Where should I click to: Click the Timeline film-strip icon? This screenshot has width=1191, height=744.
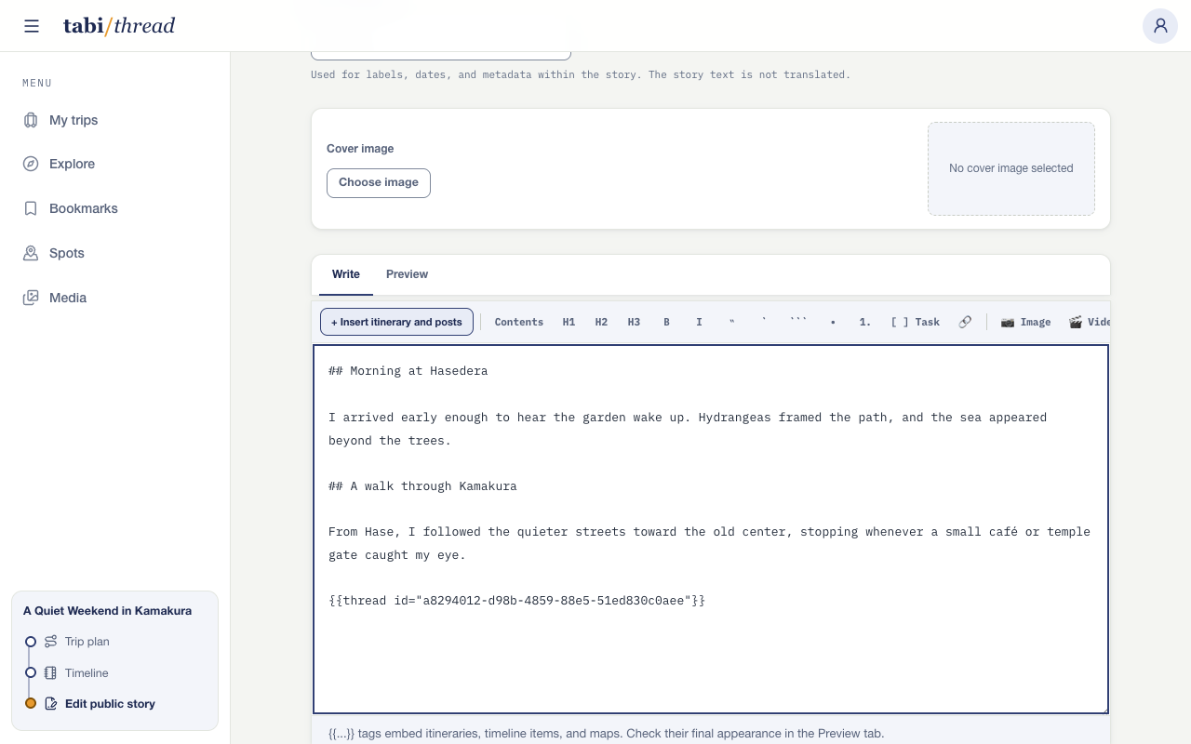tap(50, 672)
